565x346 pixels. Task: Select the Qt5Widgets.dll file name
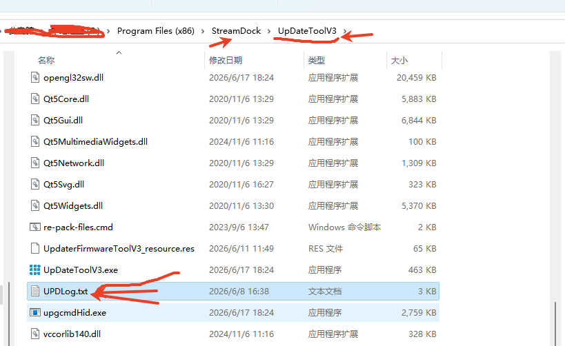[73, 206]
